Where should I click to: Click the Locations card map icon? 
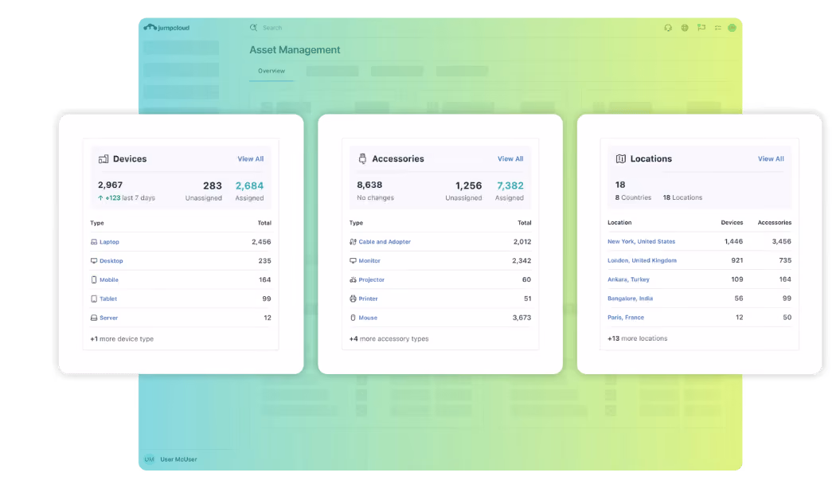pos(621,159)
